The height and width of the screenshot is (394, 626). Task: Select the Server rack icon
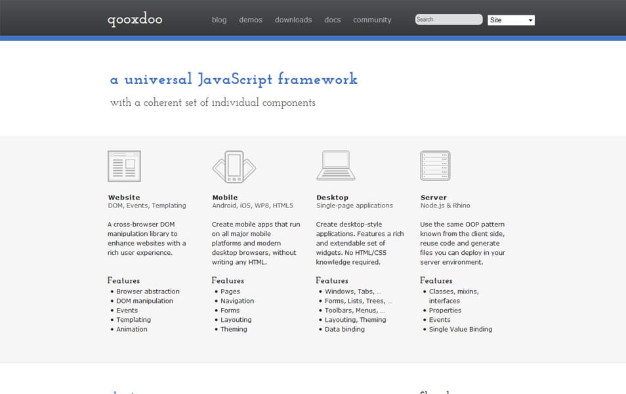coord(435,166)
